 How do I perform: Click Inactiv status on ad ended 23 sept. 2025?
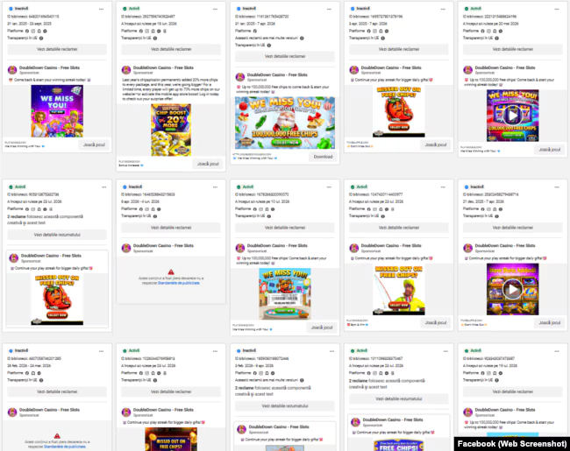tap(19, 9)
